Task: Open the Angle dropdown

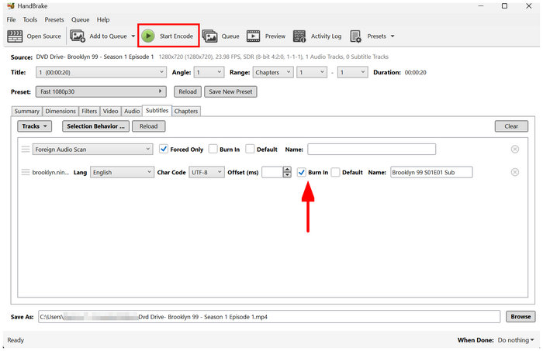Action: [x=209, y=72]
